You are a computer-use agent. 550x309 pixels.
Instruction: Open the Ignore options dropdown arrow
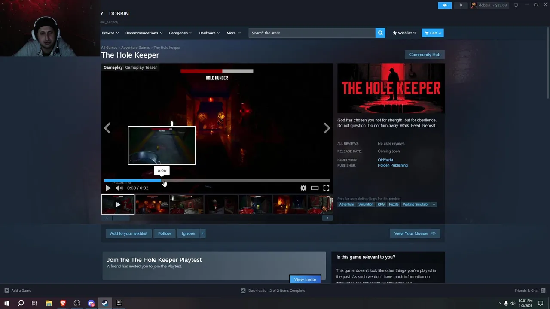pyautogui.click(x=203, y=233)
